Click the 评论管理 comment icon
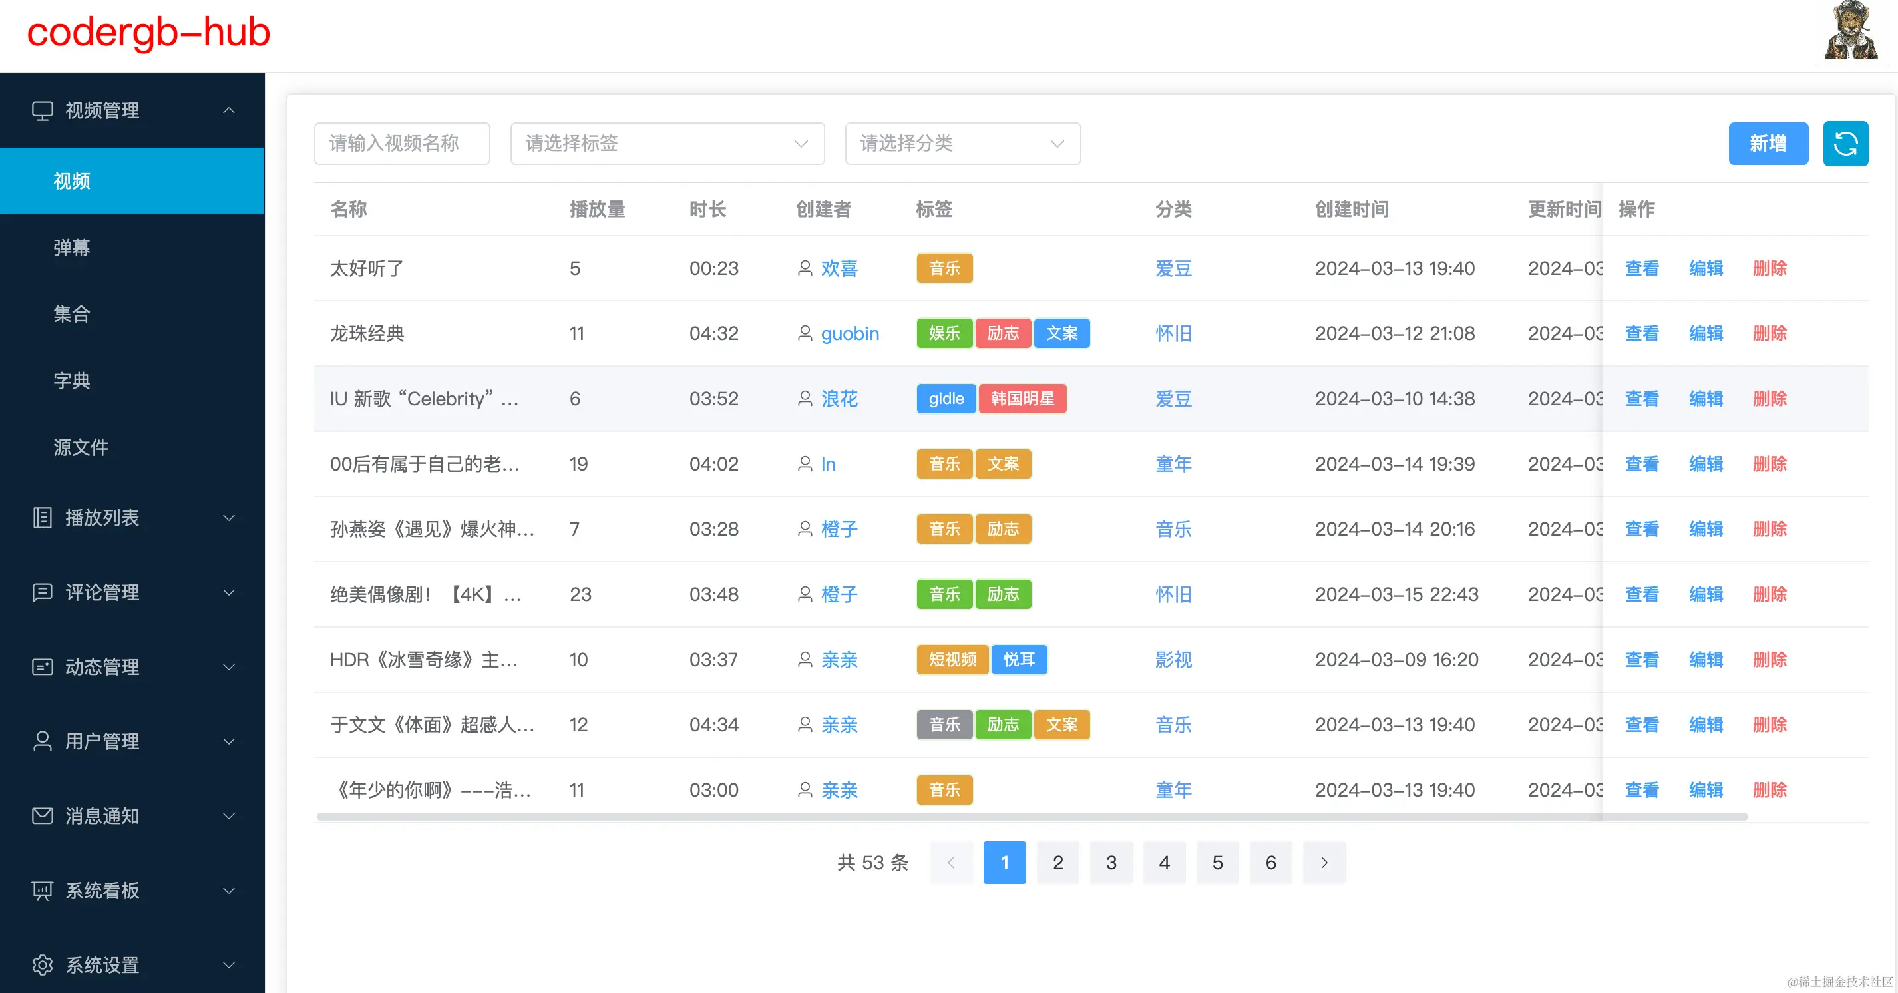Image resolution: width=1898 pixels, height=993 pixels. (x=42, y=592)
